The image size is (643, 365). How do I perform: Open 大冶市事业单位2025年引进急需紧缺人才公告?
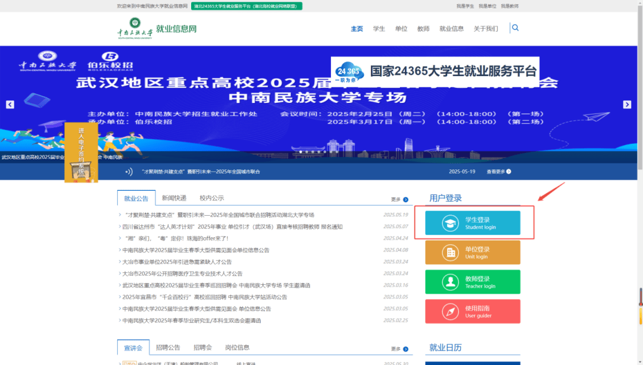pyautogui.click(x=177, y=262)
